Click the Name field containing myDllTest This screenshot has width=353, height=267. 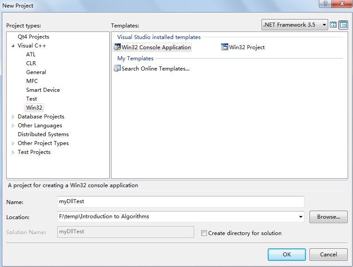click(181, 201)
